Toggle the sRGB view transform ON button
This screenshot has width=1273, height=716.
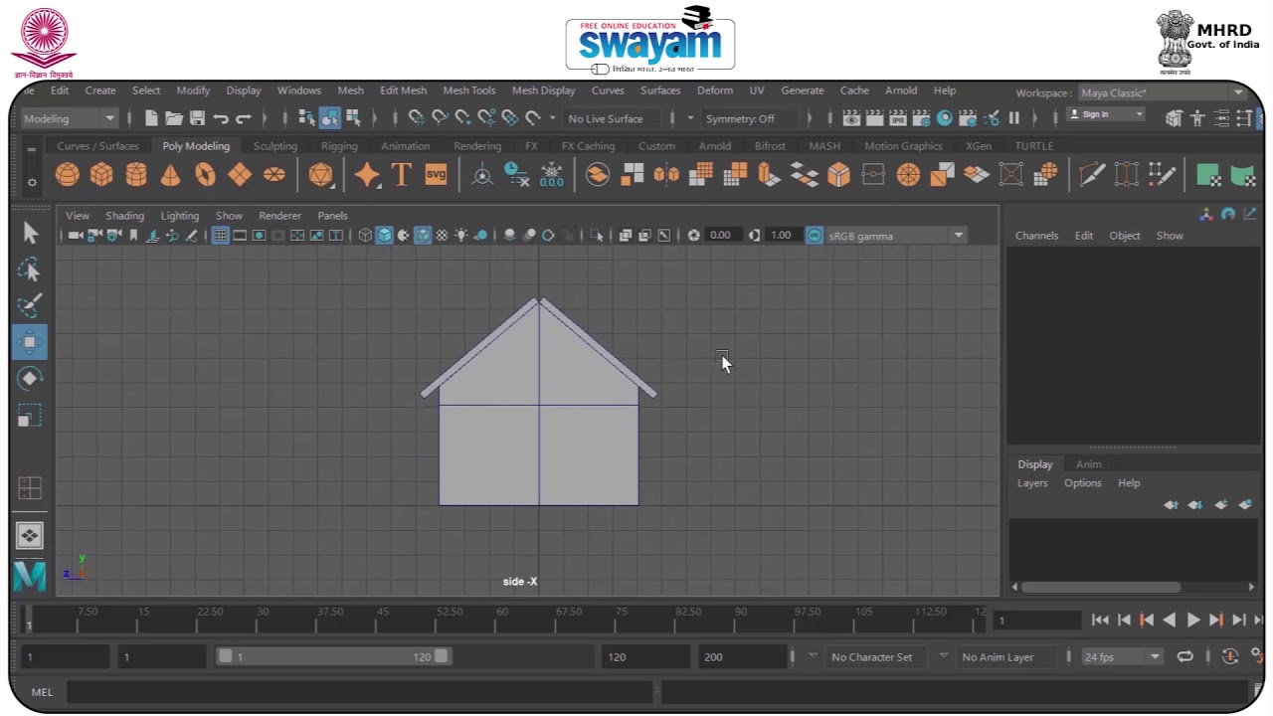[x=815, y=236]
